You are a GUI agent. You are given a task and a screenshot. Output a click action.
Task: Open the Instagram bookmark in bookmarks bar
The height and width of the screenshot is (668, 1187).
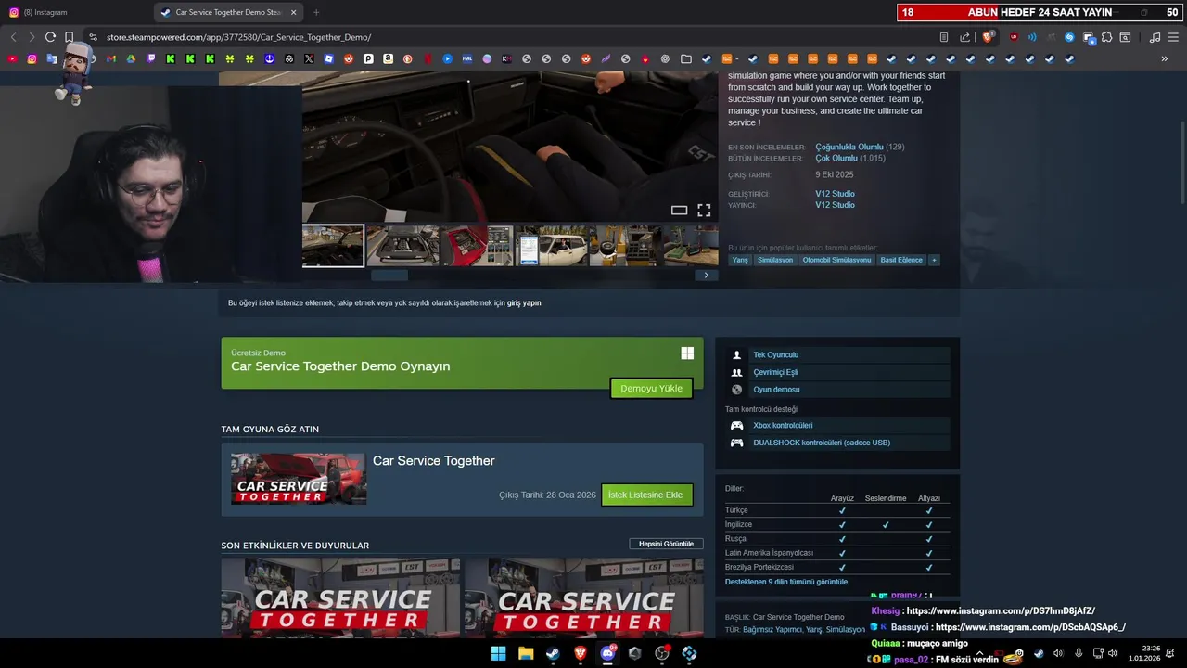point(32,58)
